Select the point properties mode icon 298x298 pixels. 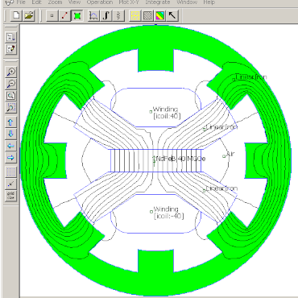tap(52, 15)
